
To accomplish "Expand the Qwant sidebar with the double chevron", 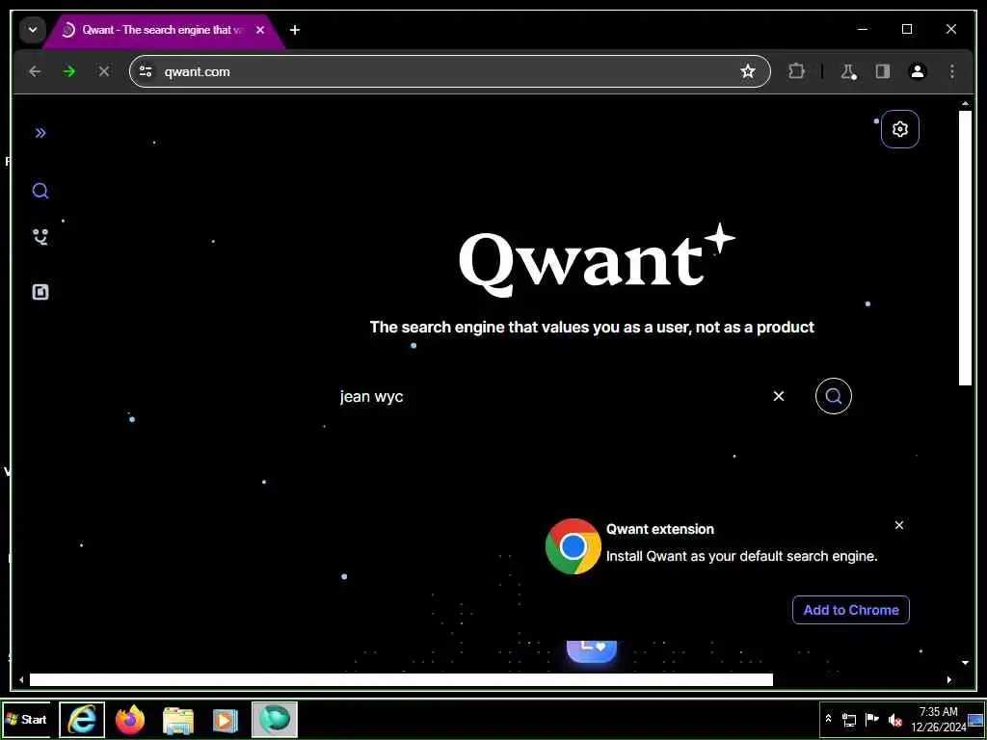I will [40, 133].
